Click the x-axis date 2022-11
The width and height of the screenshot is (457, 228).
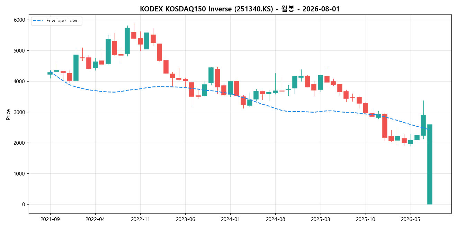(140, 219)
